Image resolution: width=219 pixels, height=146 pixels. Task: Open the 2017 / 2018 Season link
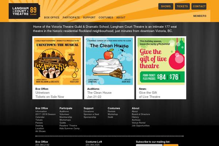click(45, 114)
